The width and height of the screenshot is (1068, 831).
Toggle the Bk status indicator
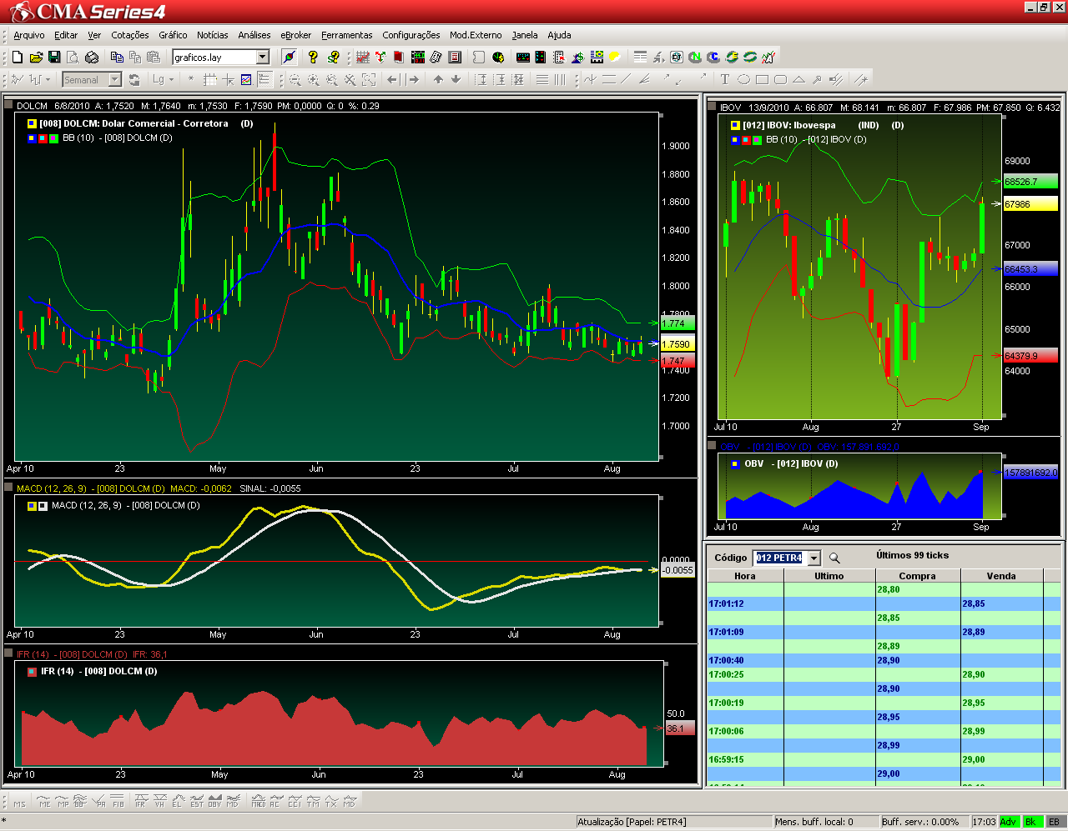1031,822
